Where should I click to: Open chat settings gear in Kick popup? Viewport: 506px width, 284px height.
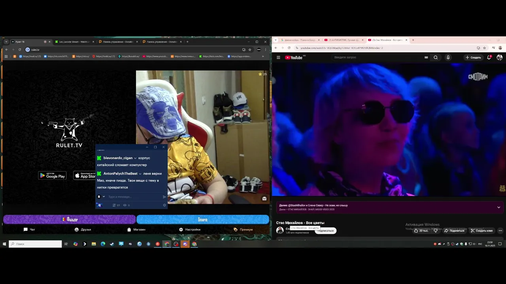[x=164, y=205]
